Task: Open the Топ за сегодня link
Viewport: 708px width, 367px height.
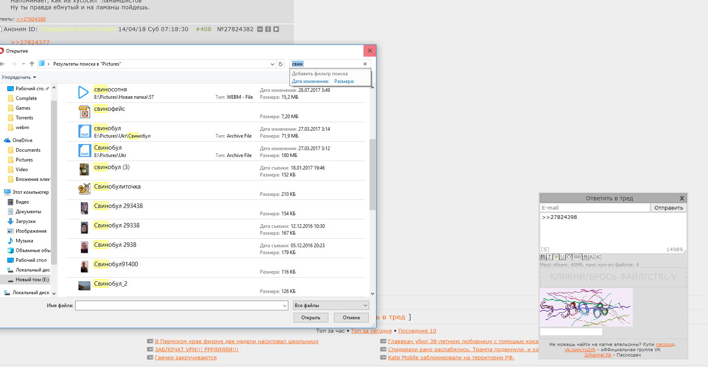Action: coord(371,331)
